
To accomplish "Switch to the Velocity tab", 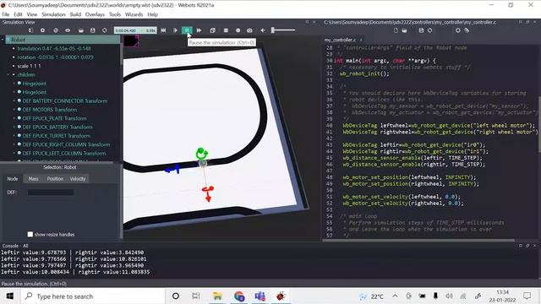I will coord(78,179).
